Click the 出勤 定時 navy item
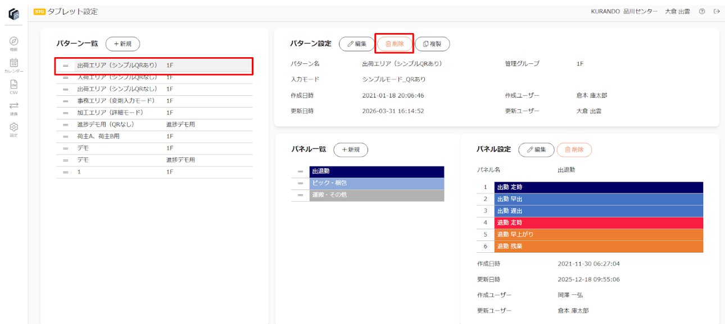 point(599,187)
